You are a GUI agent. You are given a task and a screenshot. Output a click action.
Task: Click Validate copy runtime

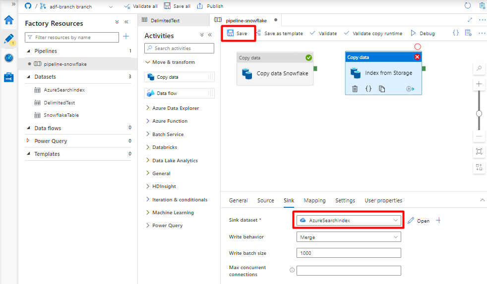(373, 34)
